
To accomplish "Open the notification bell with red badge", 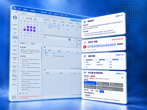I will pos(15,12).
